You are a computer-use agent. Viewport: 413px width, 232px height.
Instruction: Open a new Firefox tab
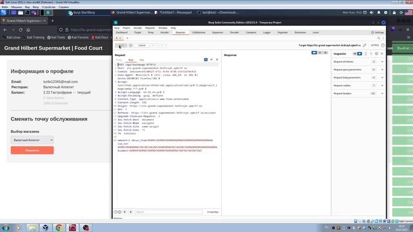[x=52, y=21]
